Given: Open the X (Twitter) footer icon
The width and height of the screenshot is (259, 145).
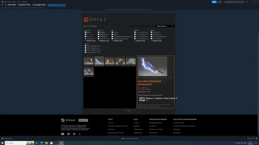Looking at the screenshot, I should pos(79,134).
